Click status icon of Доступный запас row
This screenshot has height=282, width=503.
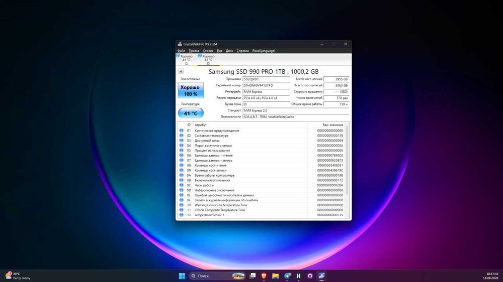click(x=181, y=140)
